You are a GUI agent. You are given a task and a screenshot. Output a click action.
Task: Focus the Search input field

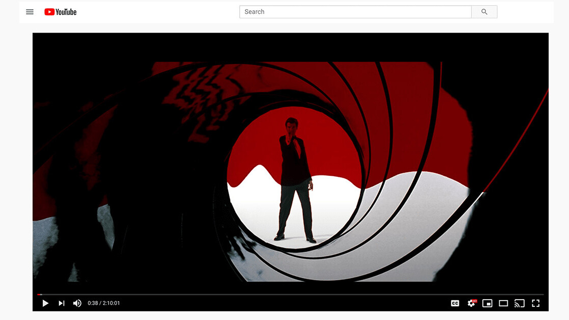click(x=355, y=12)
